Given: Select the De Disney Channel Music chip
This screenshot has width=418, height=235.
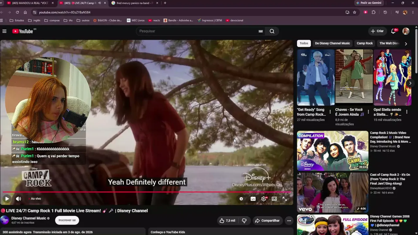Looking at the screenshot, I should (x=332, y=43).
